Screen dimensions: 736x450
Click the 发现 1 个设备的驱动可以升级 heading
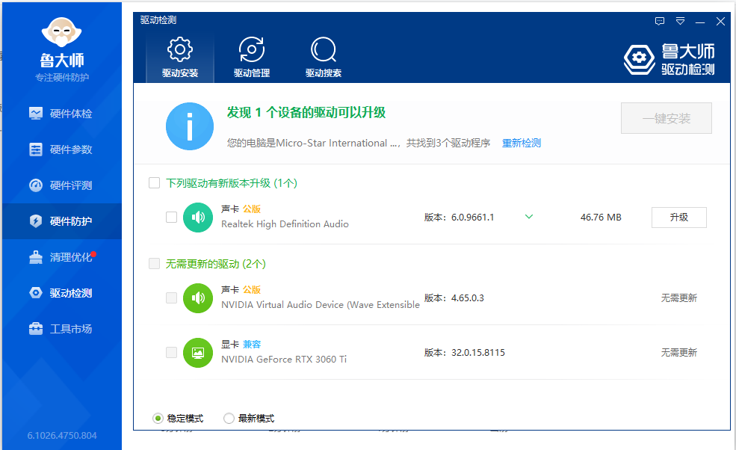306,112
